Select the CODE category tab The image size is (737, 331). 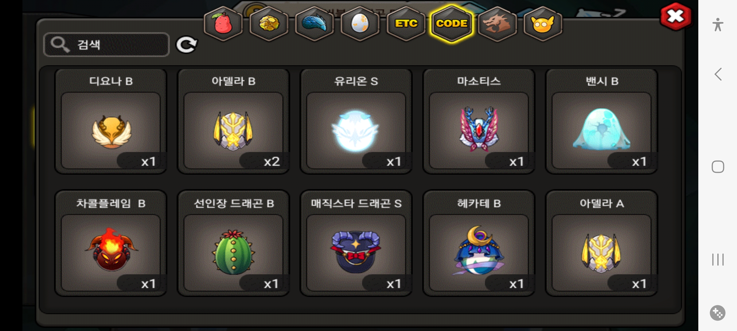click(452, 24)
